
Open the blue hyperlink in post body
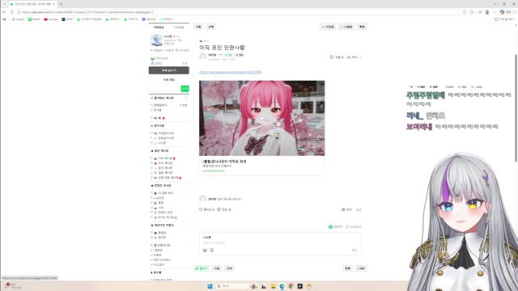(x=230, y=72)
